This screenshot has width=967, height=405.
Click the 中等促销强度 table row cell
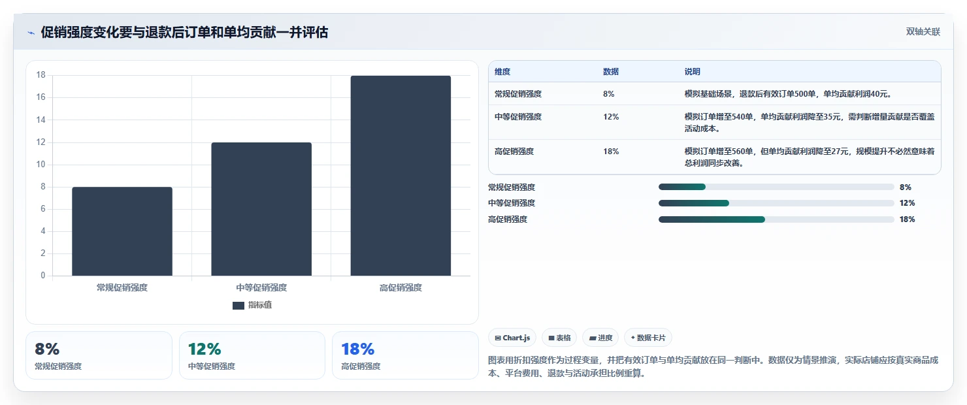518,117
